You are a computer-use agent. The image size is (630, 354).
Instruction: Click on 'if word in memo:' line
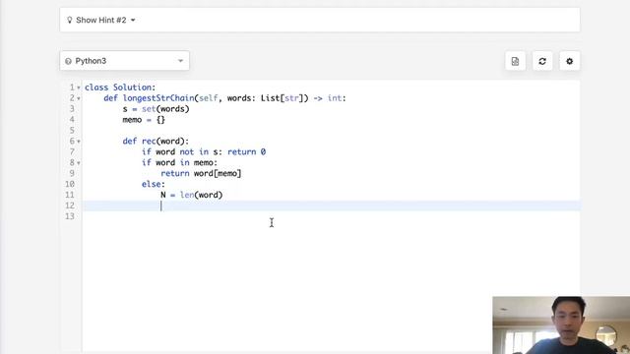[179, 162]
